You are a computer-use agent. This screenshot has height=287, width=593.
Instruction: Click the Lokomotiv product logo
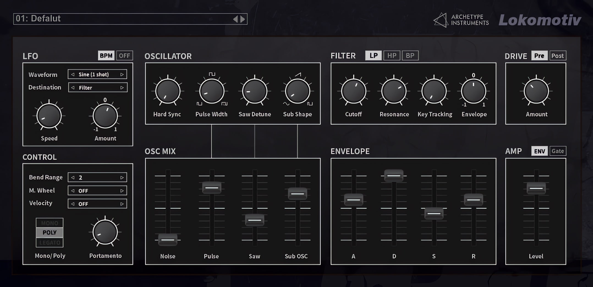tap(540, 20)
